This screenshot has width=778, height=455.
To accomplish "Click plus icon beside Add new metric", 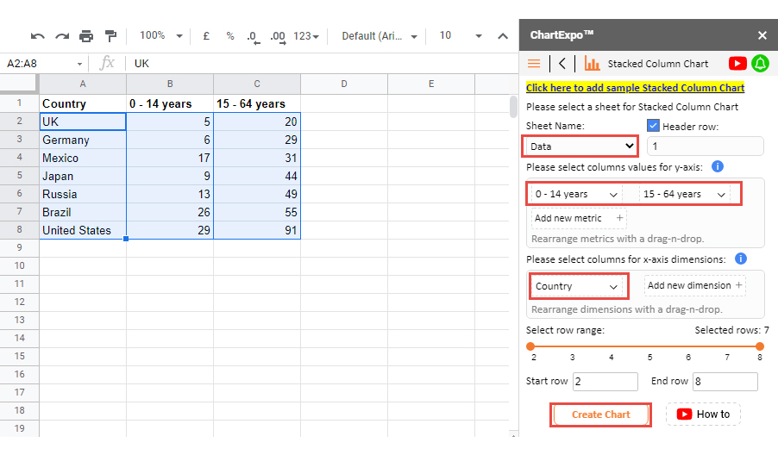I will (x=619, y=217).
